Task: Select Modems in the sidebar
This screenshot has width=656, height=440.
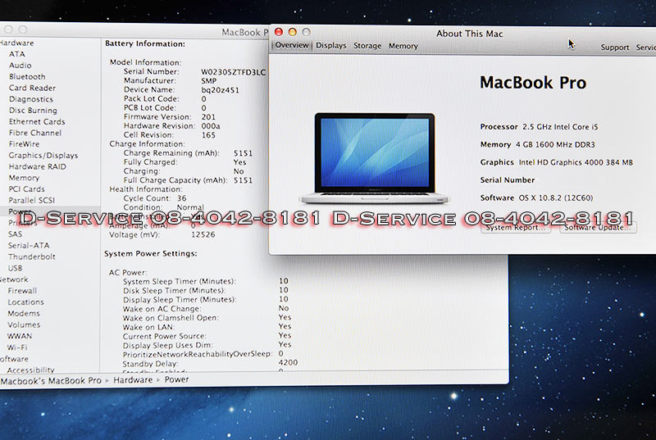Action: pyautogui.click(x=24, y=313)
